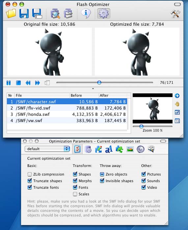The height and width of the screenshot is (230, 188).
Task: Open preferences hammer and wrench icon
Action: pyautogui.click(x=175, y=14)
